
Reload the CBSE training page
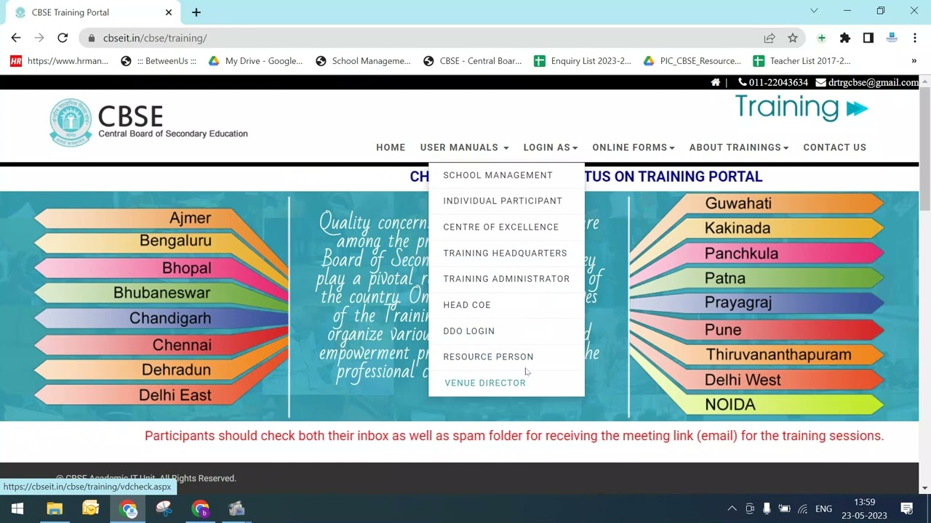(x=63, y=38)
